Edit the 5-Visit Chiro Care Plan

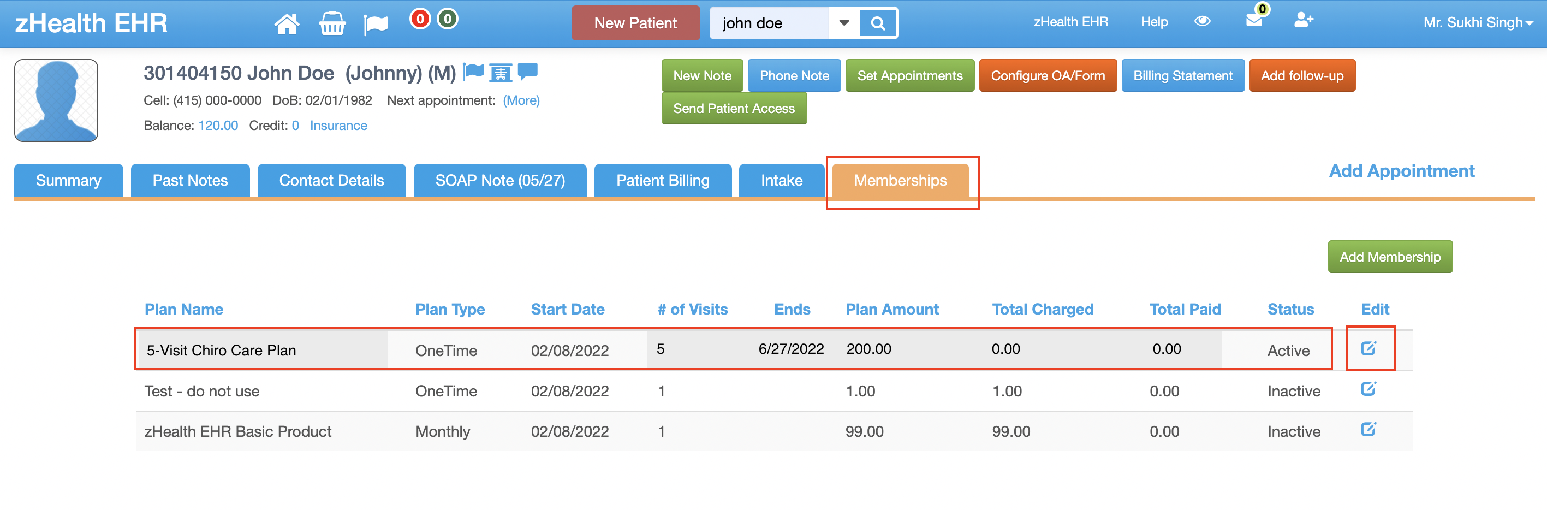click(x=1368, y=348)
